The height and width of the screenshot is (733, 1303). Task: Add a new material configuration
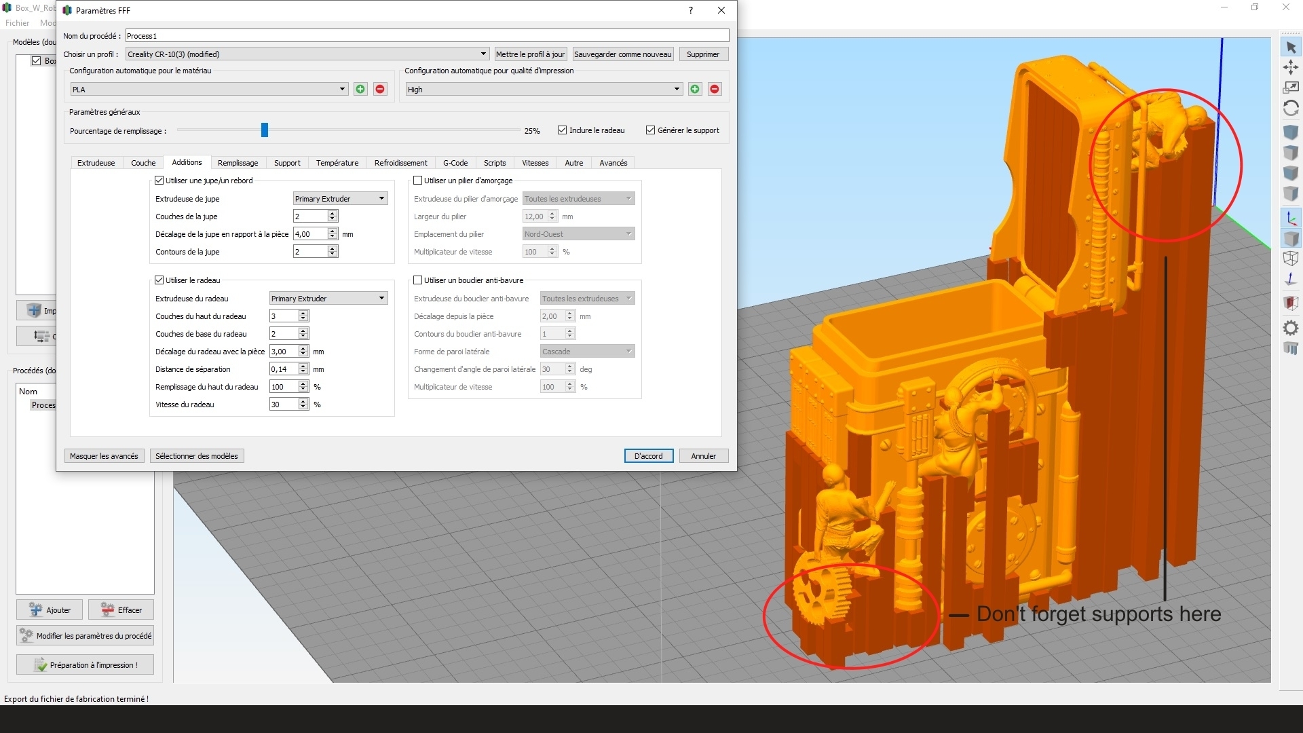[360, 89]
